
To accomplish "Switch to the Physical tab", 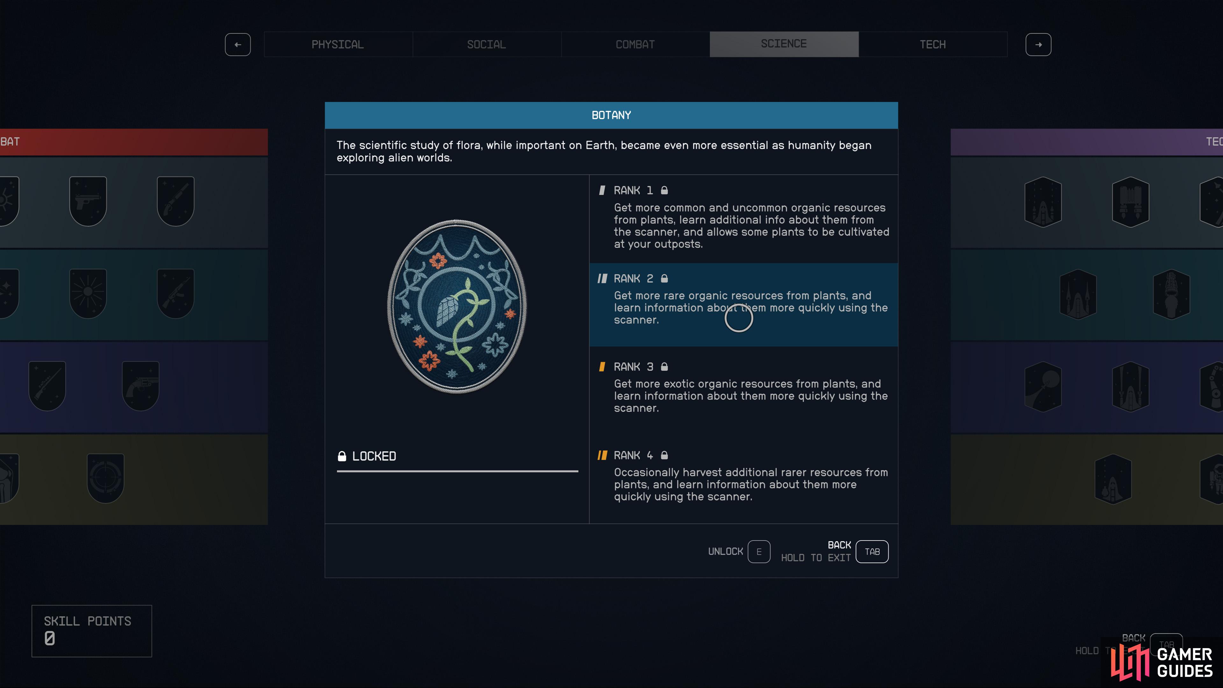I will [x=338, y=45].
